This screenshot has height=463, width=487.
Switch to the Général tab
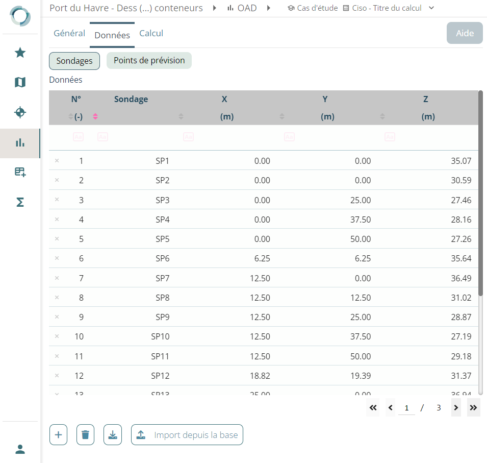click(69, 33)
